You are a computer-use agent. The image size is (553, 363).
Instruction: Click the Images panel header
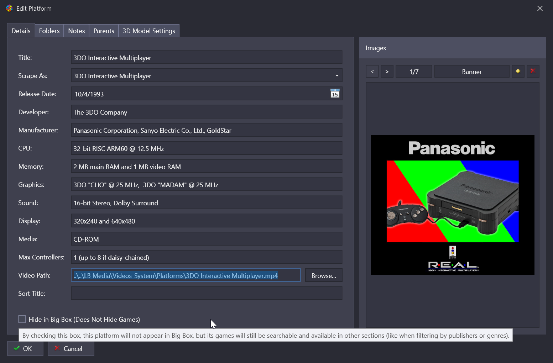point(453,48)
